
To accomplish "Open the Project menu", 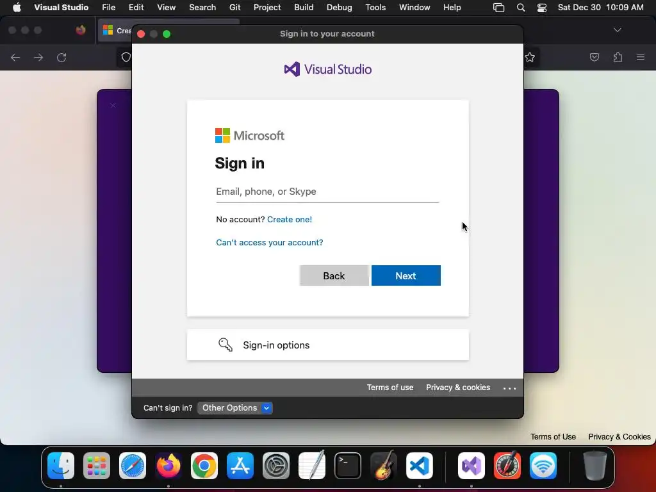I will pyautogui.click(x=267, y=8).
